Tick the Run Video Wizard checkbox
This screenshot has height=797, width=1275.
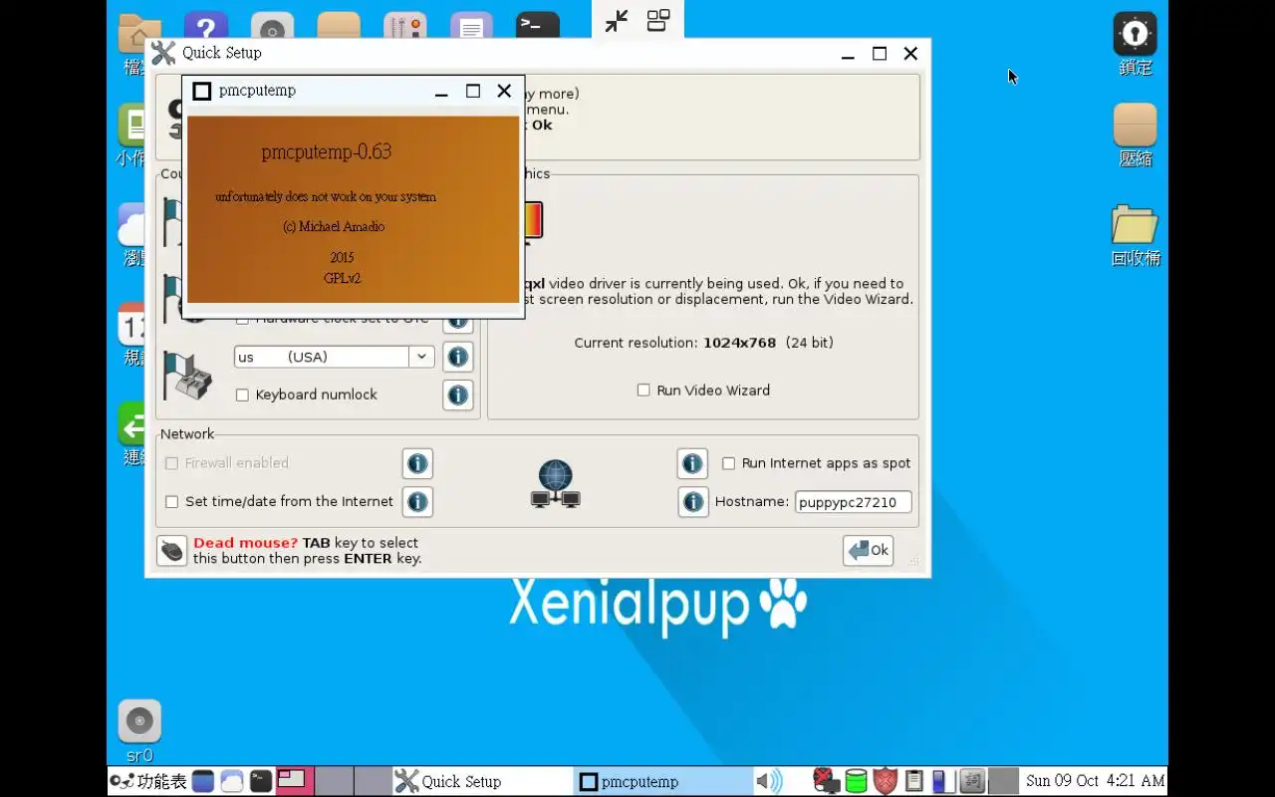coord(643,391)
